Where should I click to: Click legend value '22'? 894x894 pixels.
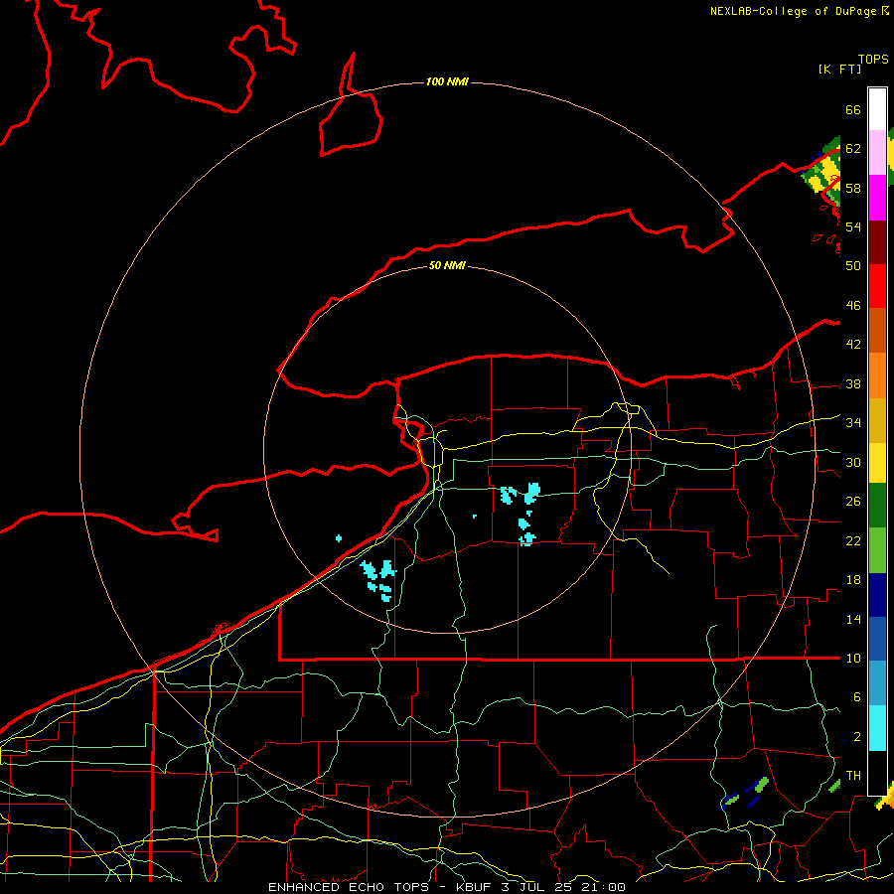click(x=853, y=541)
